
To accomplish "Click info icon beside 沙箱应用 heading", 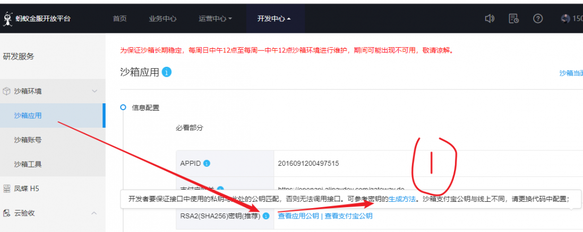I will (x=167, y=72).
